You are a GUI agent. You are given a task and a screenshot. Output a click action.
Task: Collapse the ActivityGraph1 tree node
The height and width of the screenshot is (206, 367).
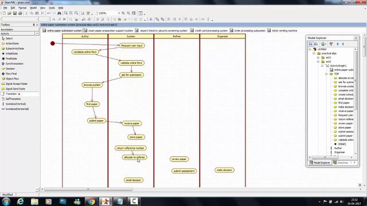click(x=322, y=66)
